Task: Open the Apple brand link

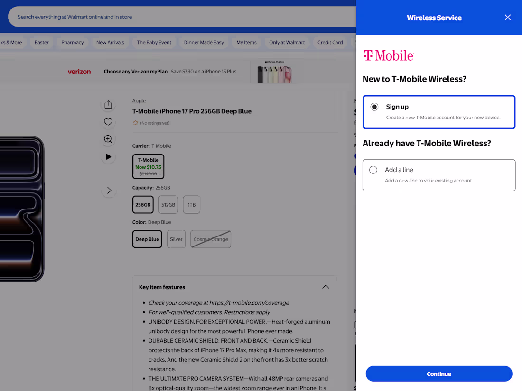Action: (x=139, y=101)
